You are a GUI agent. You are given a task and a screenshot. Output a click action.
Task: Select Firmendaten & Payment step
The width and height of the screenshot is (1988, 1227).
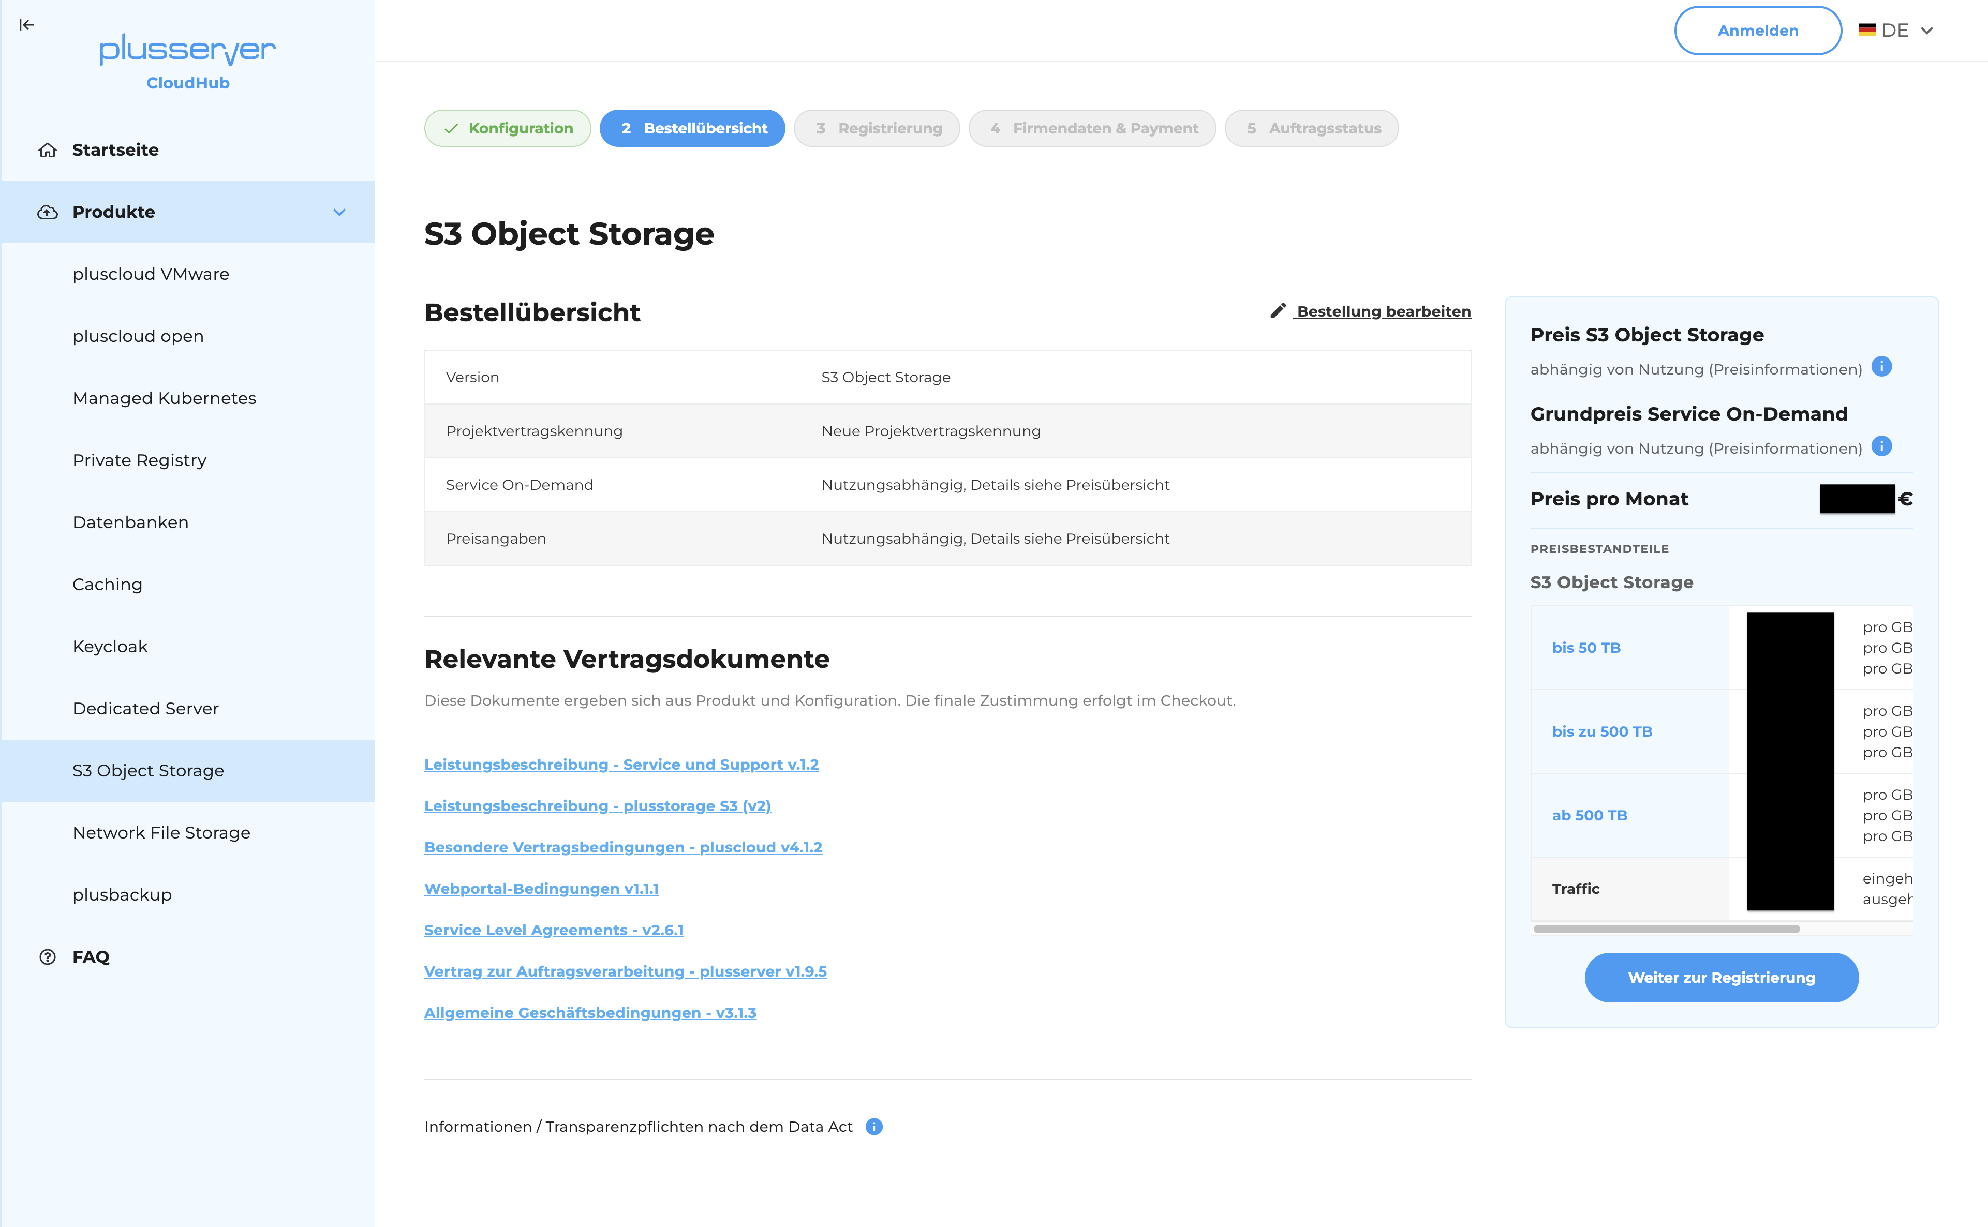point(1092,128)
